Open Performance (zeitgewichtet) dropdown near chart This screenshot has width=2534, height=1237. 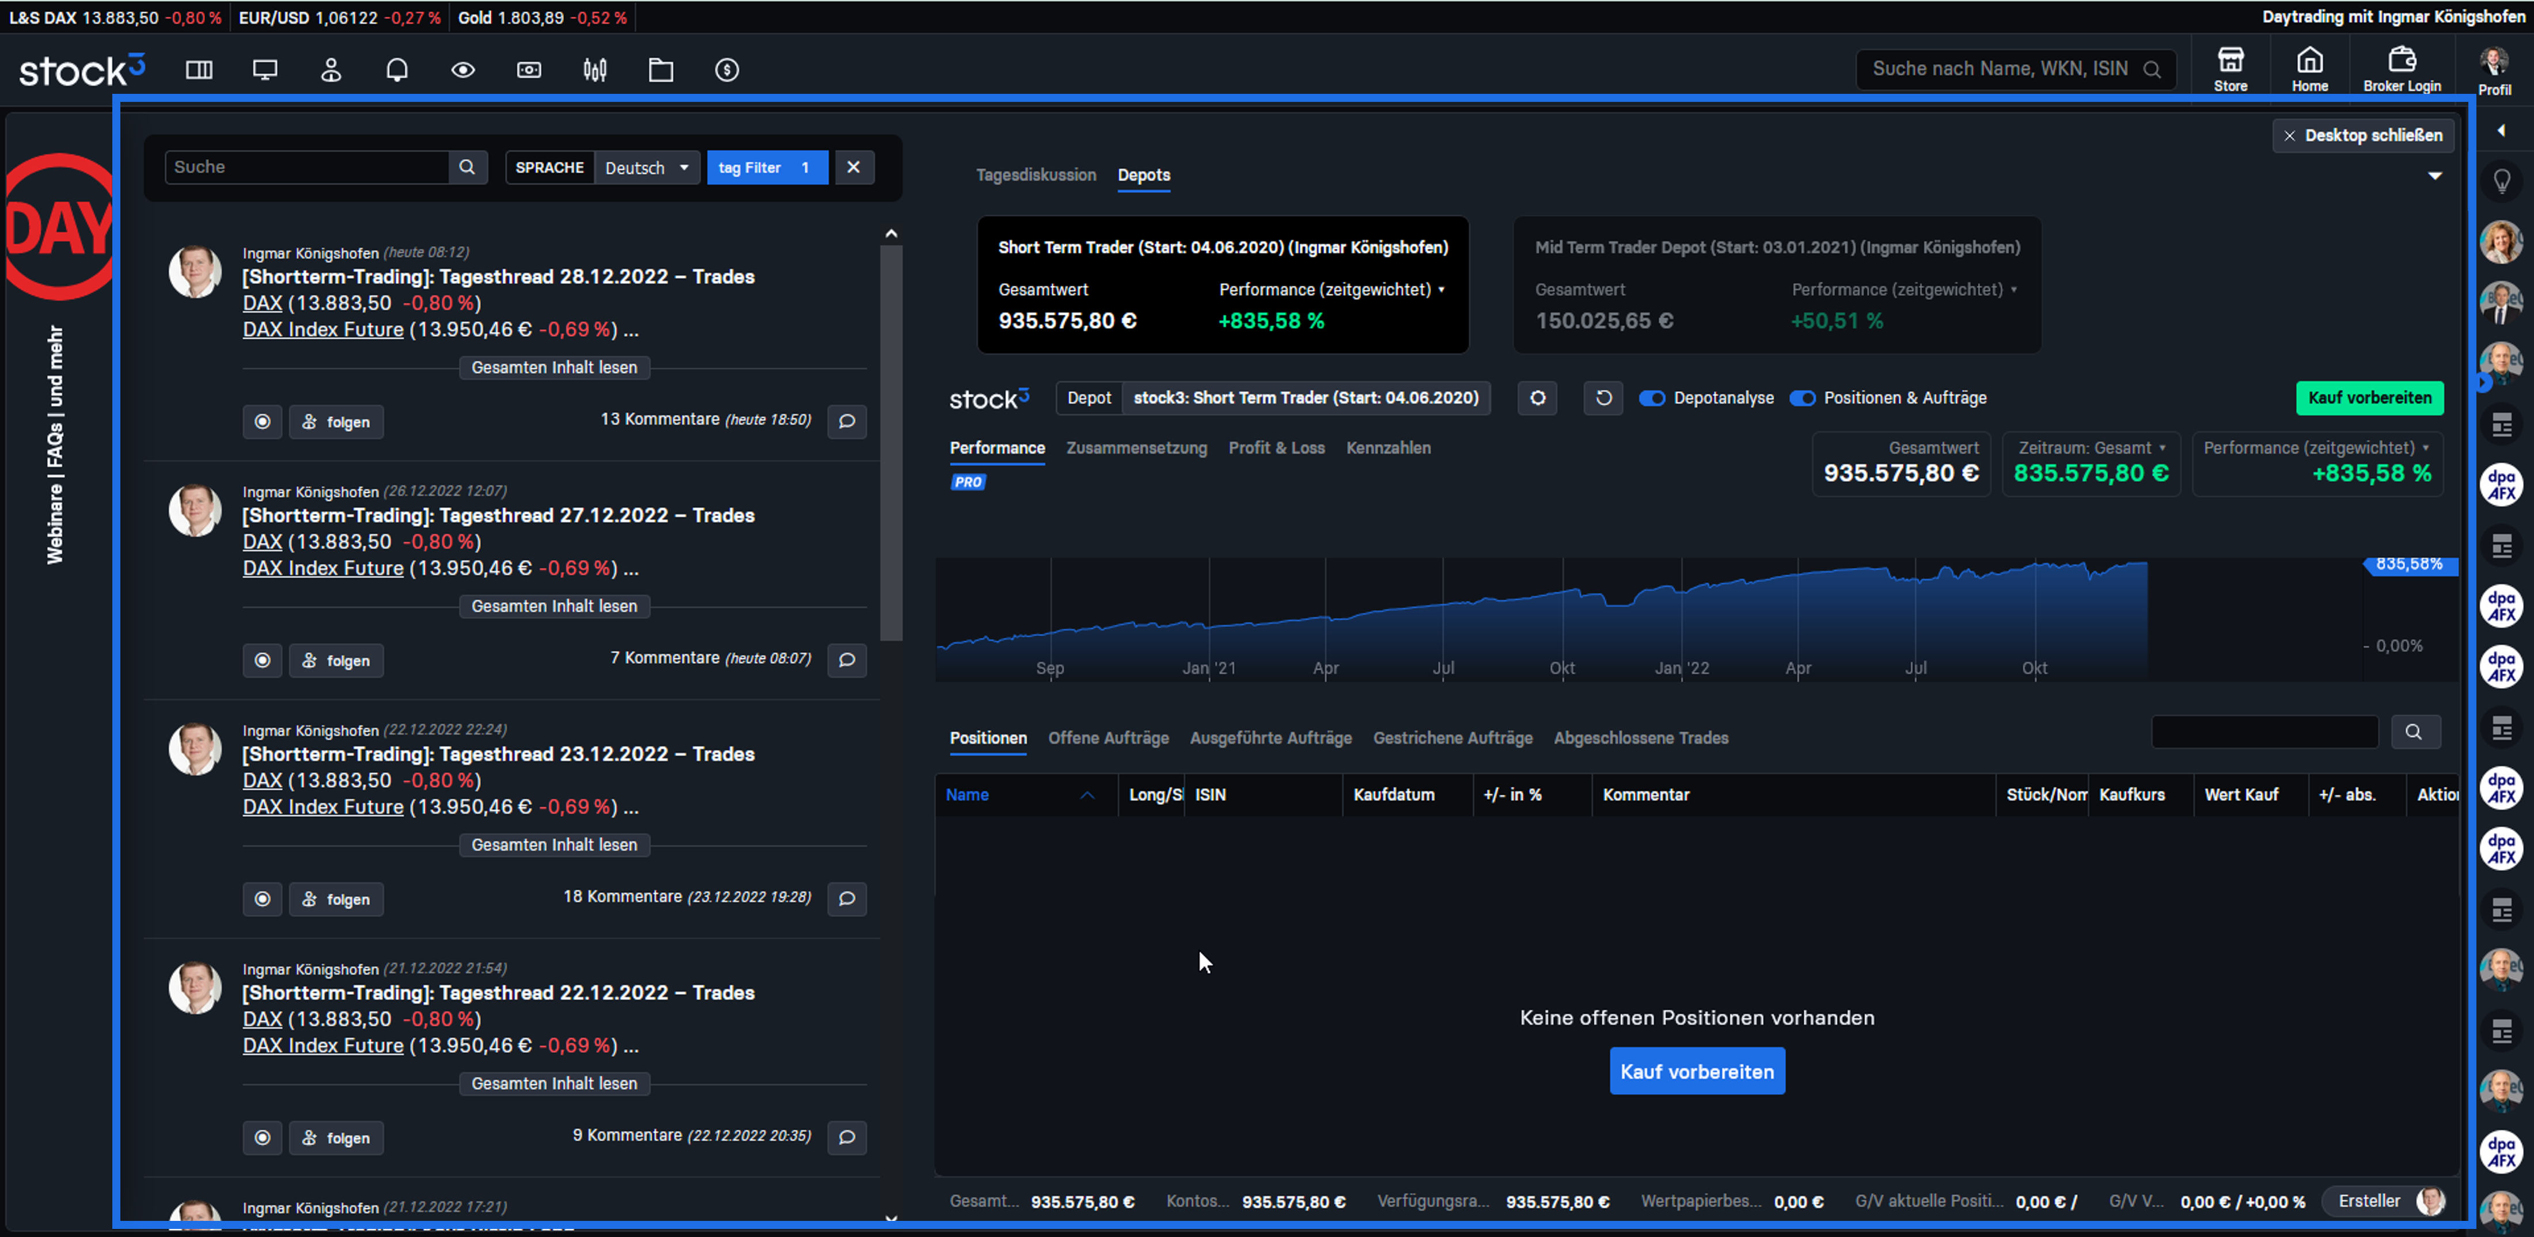pyautogui.click(x=2316, y=448)
